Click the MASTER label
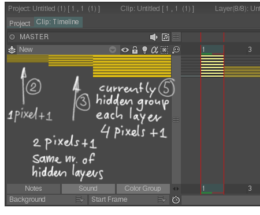 pyautogui.click(x=34, y=37)
